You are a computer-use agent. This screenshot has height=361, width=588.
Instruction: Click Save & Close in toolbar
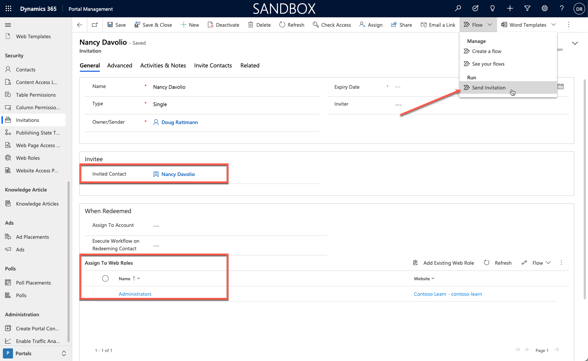[153, 25]
